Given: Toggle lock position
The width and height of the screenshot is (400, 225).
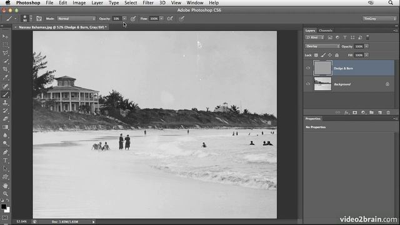Looking at the screenshot, I should [330, 55].
